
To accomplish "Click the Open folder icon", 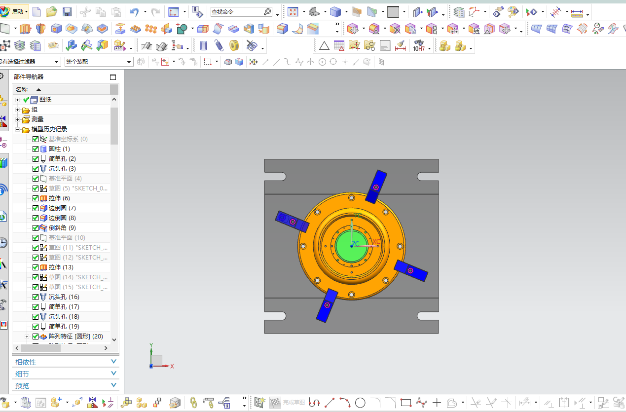I will 51,11.
